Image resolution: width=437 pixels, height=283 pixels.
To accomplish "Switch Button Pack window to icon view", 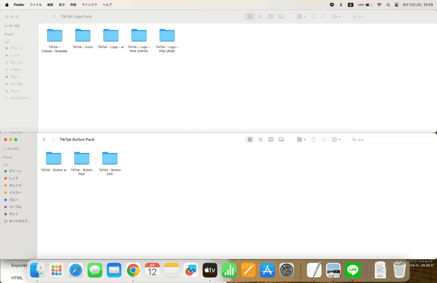I will [250, 140].
